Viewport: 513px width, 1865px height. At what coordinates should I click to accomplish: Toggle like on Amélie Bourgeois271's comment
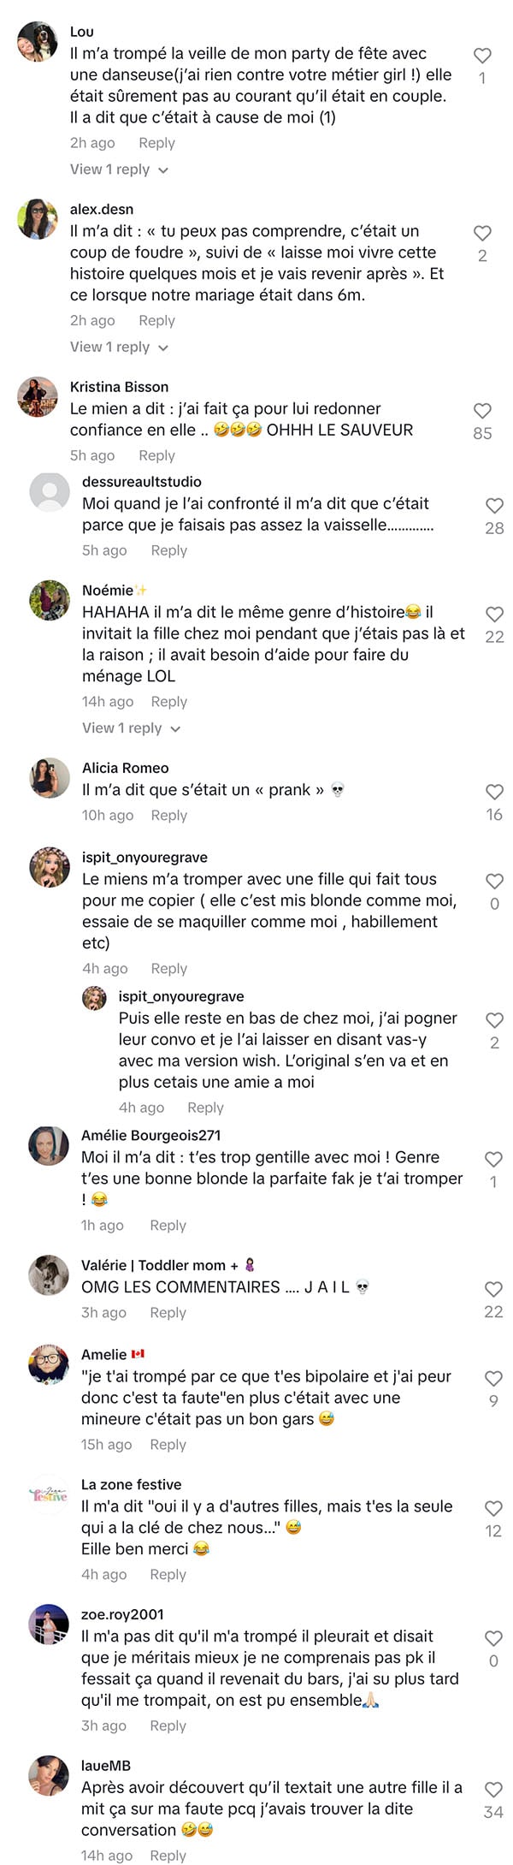coord(493,1159)
